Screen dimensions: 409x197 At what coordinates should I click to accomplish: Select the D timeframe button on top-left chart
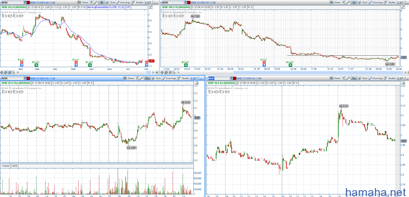[102, 3]
